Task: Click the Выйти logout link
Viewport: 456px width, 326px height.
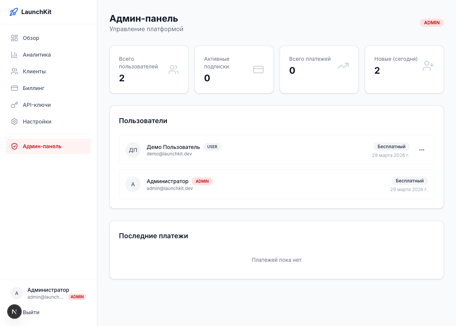Action: [x=31, y=312]
